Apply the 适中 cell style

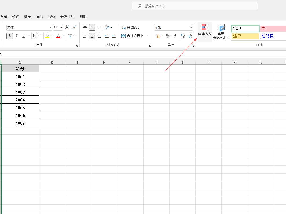(x=245, y=36)
